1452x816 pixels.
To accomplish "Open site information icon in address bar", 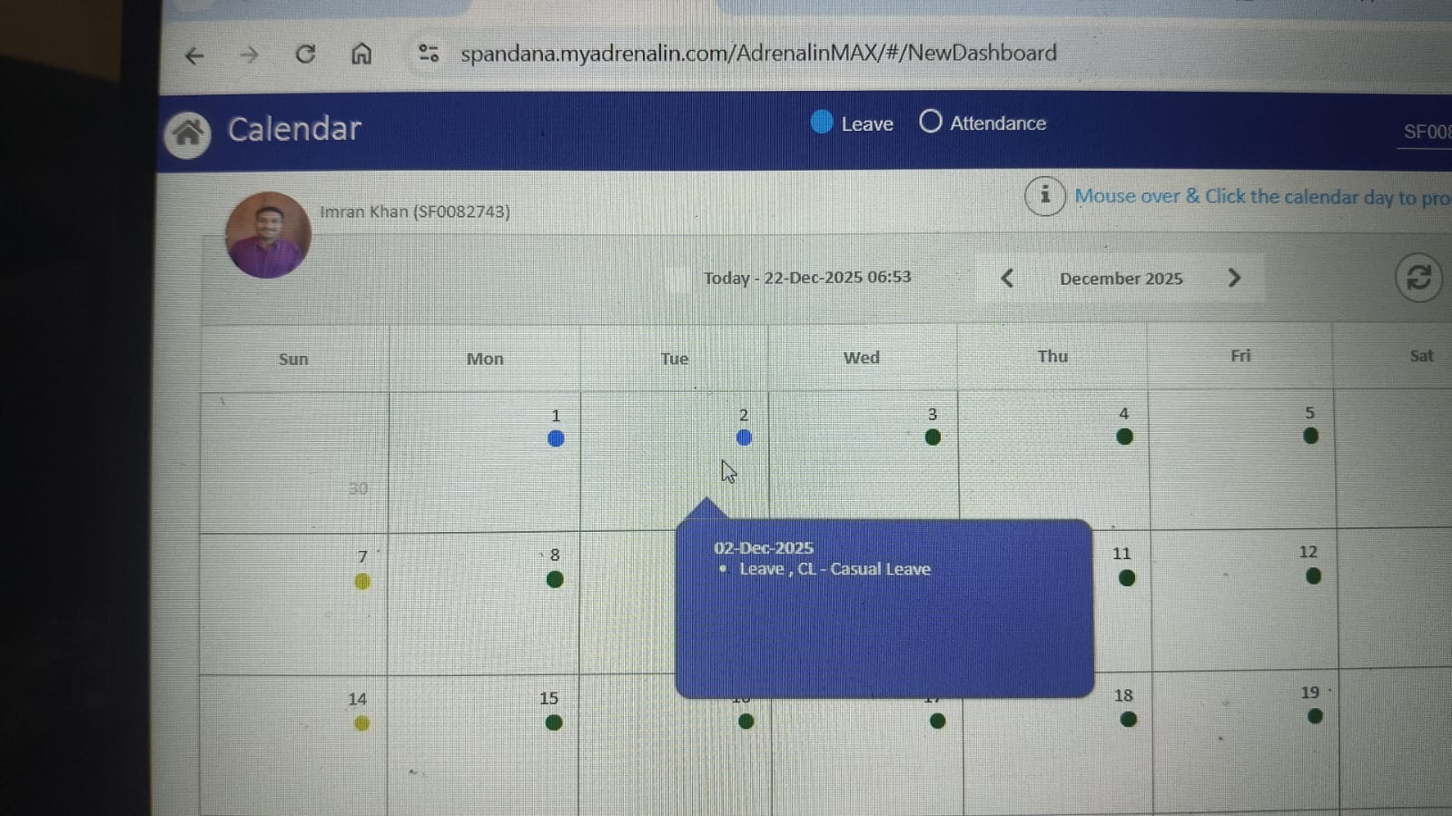I will (x=428, y=54).
